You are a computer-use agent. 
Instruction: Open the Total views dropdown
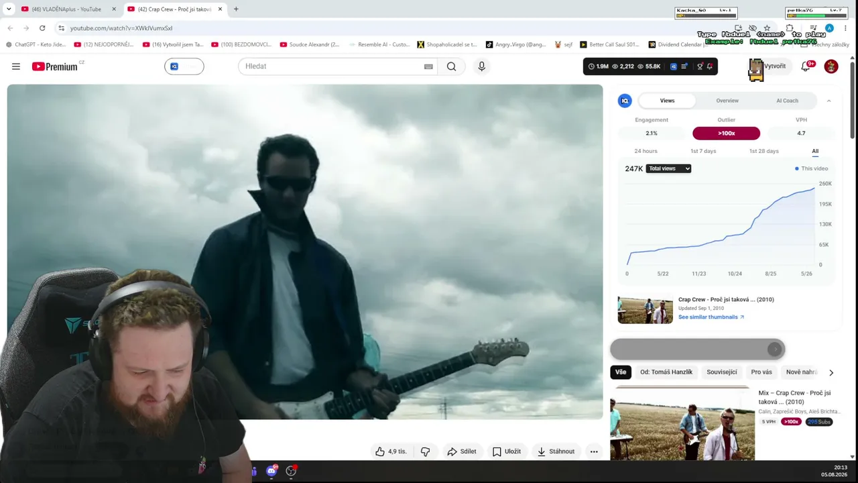pyautogui.click(x=668, y=168)
